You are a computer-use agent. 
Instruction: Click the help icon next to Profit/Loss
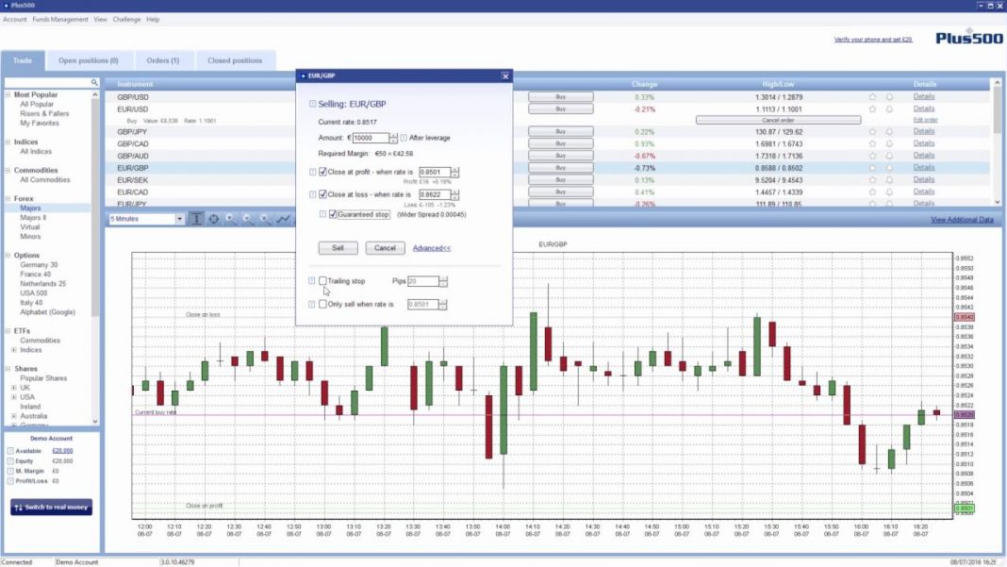coord(10,481)
